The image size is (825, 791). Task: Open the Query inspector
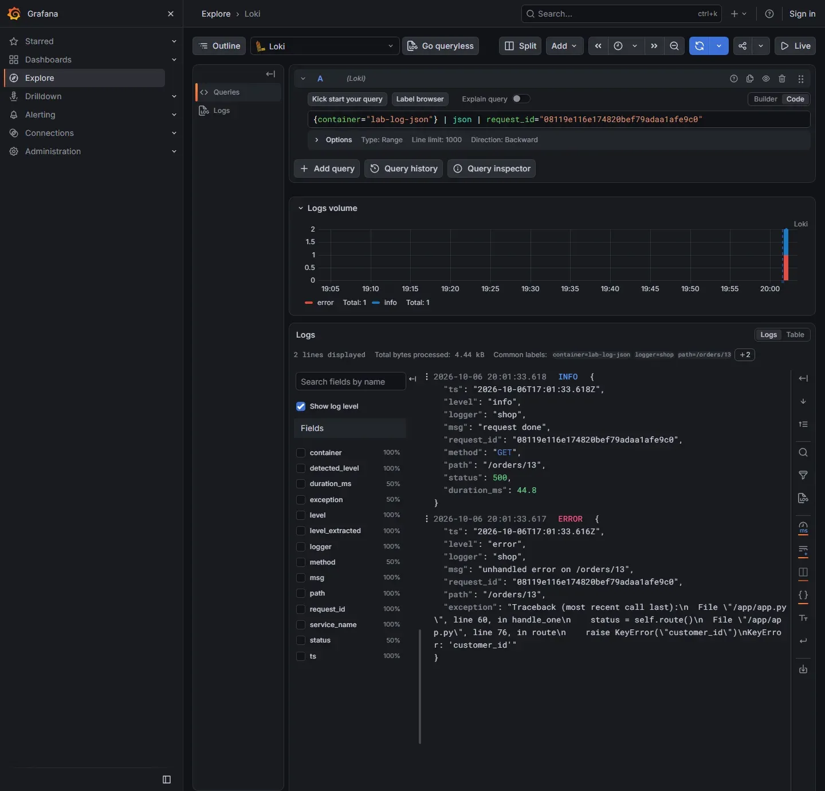492,169
